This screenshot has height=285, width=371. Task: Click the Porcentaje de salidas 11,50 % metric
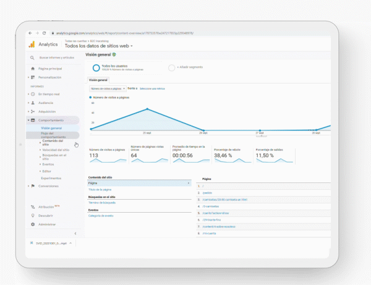pyautogui.click(x=274, y=155)
